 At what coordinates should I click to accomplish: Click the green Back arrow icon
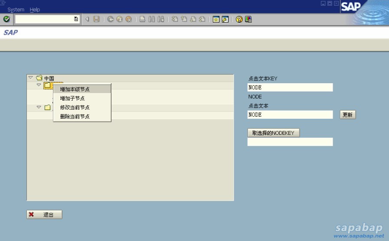[111, 19]
